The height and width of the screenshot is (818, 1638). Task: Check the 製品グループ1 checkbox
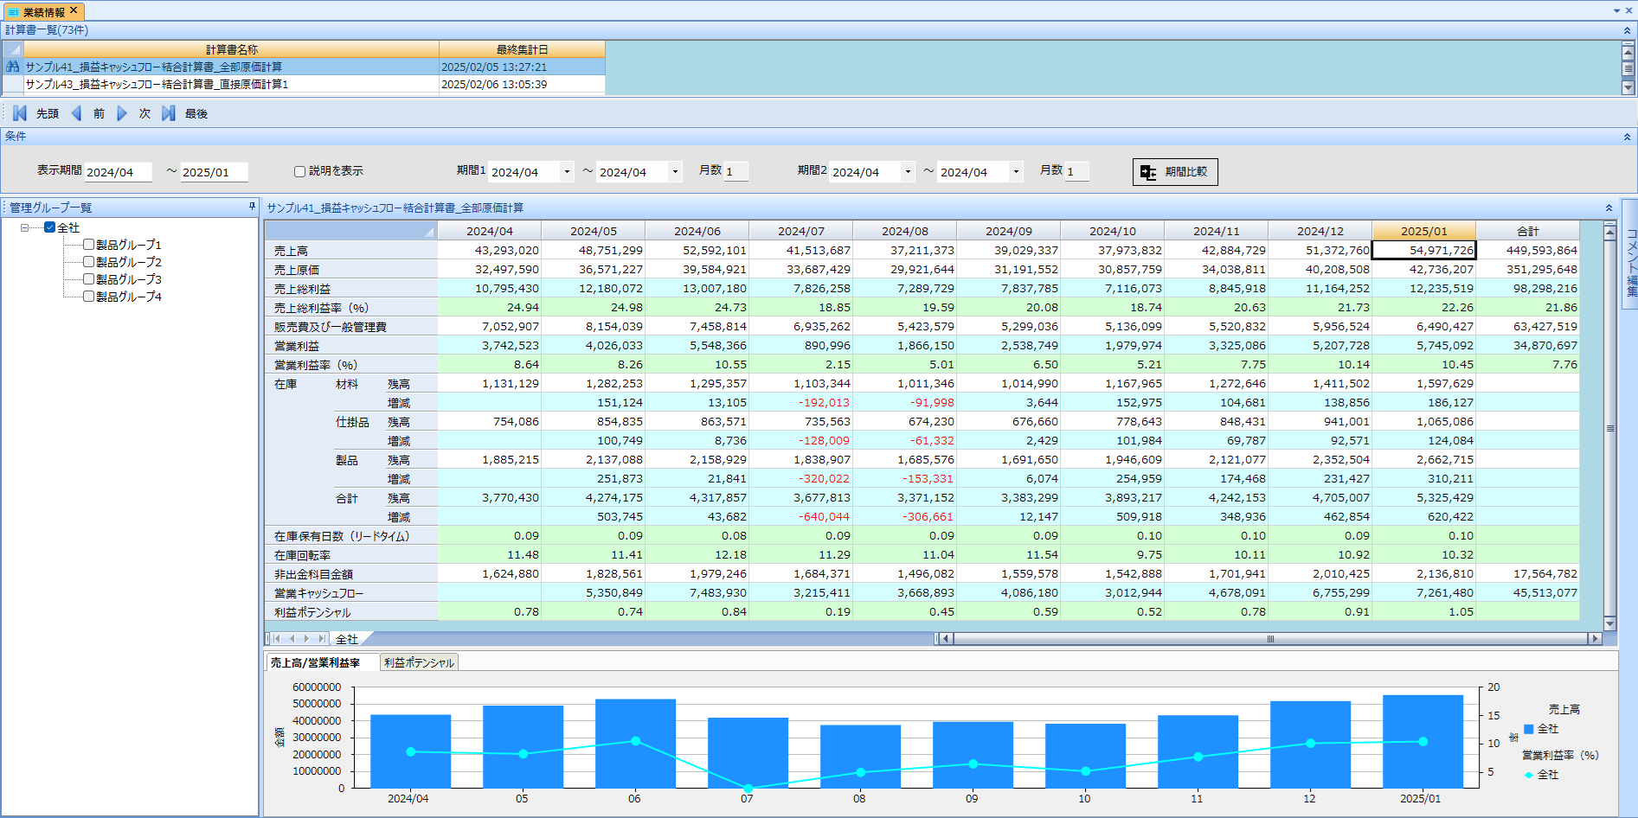(x=88, y=245)
